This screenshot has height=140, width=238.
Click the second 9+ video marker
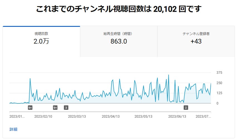tap(55, 108)
